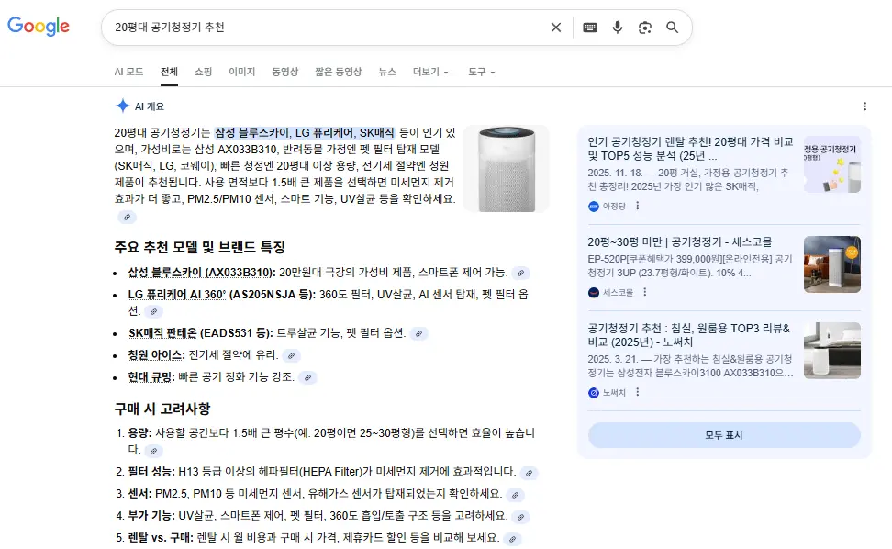Open AI overview three-dot options menu

(x=864, y=106)
